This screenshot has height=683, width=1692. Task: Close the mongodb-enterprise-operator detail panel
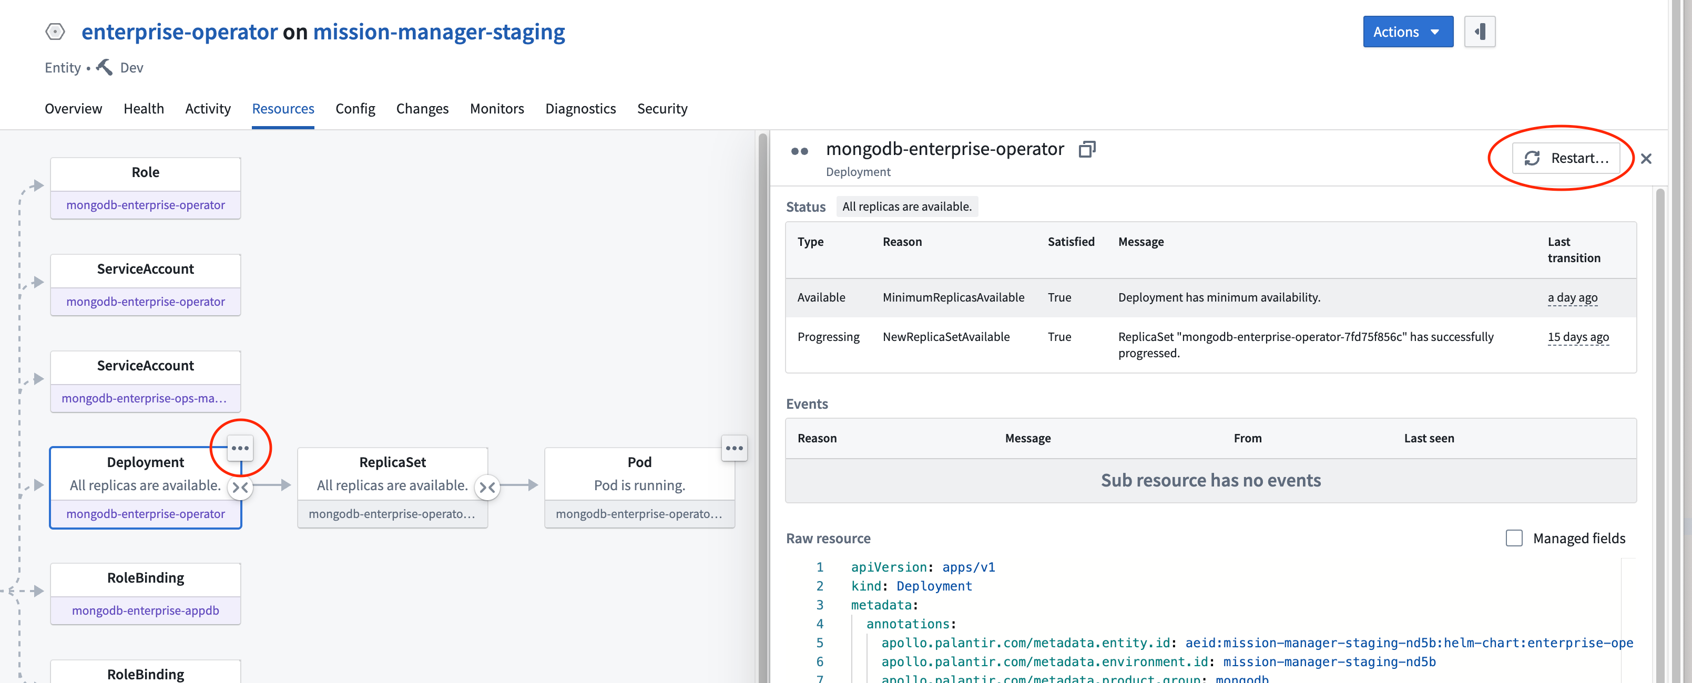1645,159
